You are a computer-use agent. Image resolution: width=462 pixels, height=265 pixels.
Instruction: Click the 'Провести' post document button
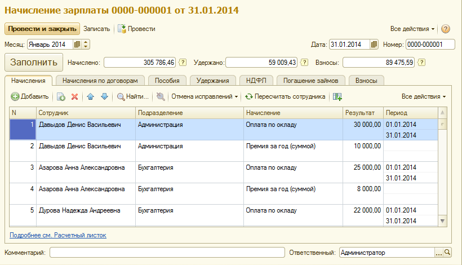pyautogui.click(x=137, y=29)
